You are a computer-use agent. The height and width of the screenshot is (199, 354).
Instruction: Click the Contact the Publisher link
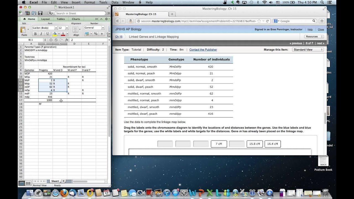click(203, 50)
